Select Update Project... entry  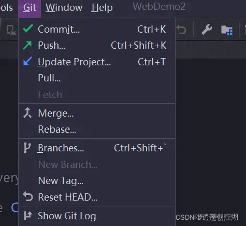click(x=97, y=62)
